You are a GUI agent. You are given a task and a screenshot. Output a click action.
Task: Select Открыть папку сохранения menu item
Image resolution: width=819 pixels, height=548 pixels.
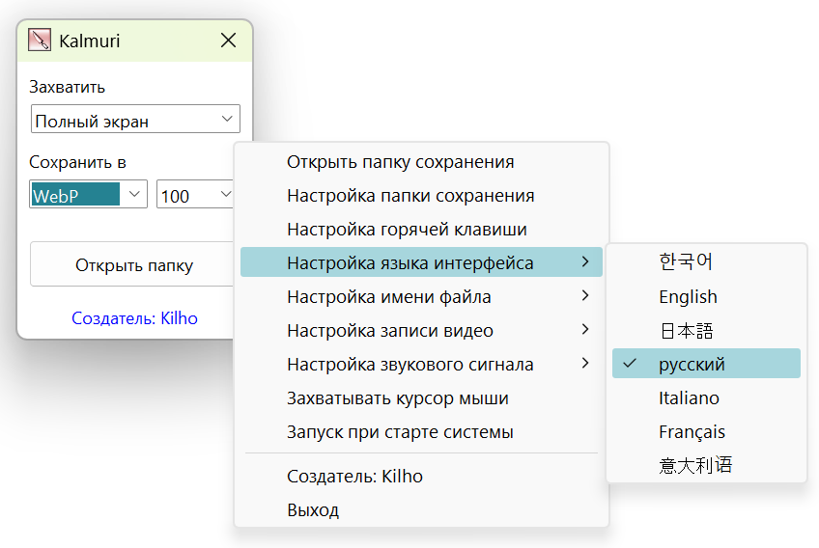tap(421, 162)
